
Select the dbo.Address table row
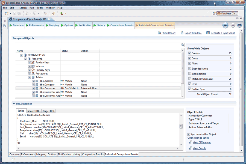click(x=98, y=81)
